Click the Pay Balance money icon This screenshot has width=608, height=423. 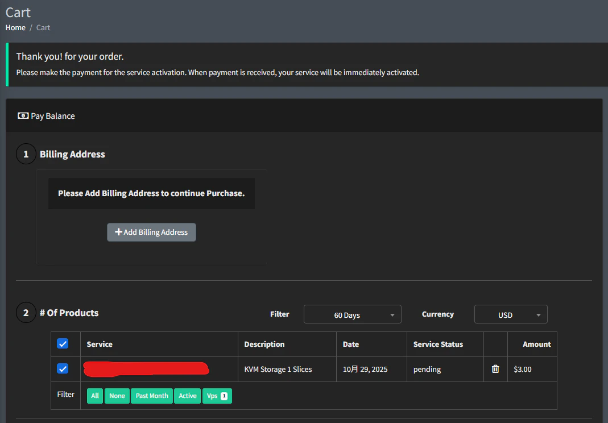point(23,116)
